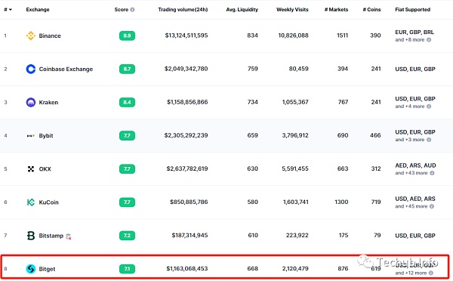Click the warning icon beside Bitstamp name
This screenshot has width=453, height=281.
69,236
